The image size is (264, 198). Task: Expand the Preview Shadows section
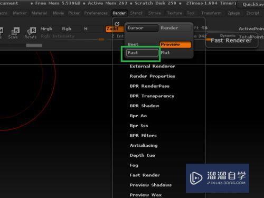(x=150, y=185)
